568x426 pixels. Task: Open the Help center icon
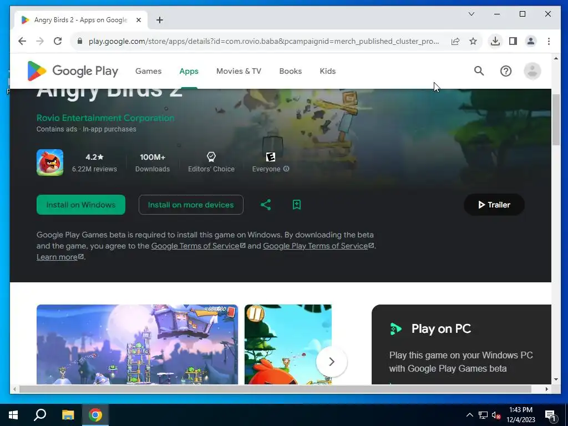click(x=506, y=71)
